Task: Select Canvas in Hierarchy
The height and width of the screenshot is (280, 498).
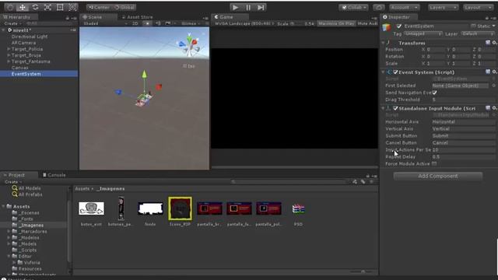Action: [x=19, y=68]
